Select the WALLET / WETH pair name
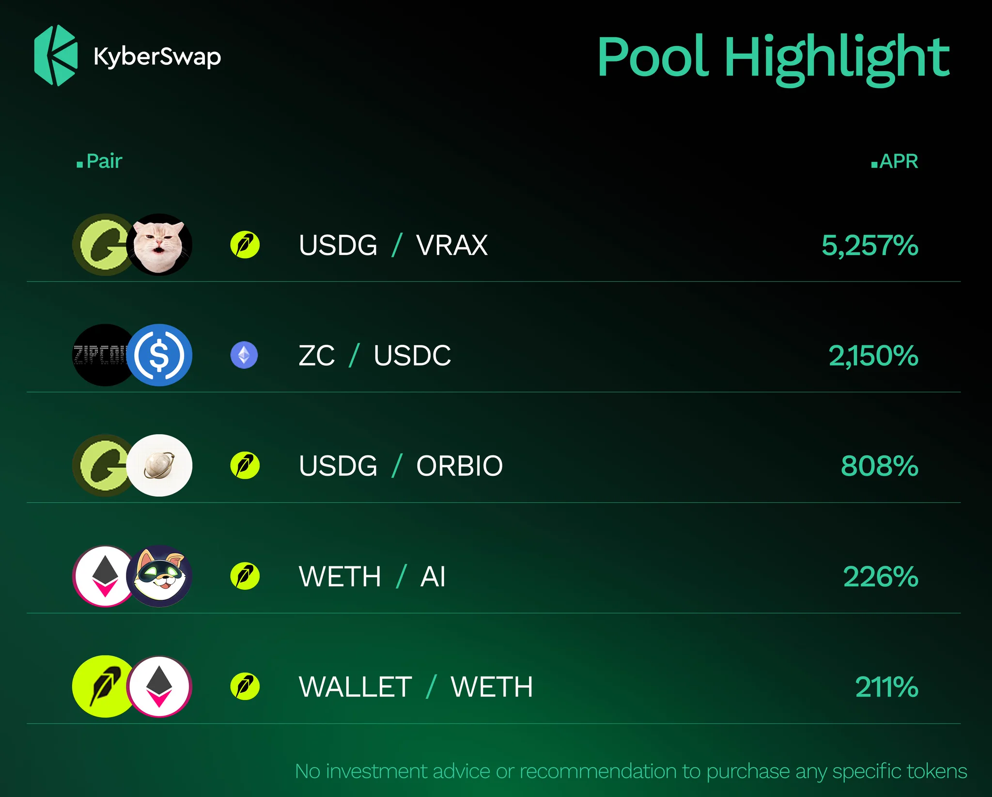The width and height of the screenshot is (992, 797). [x=416, y=687]
